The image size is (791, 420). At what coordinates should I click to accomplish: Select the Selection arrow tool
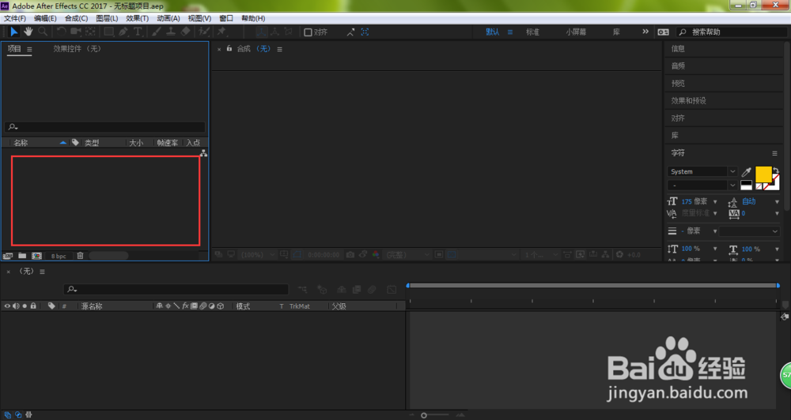[x=13, y=32]
